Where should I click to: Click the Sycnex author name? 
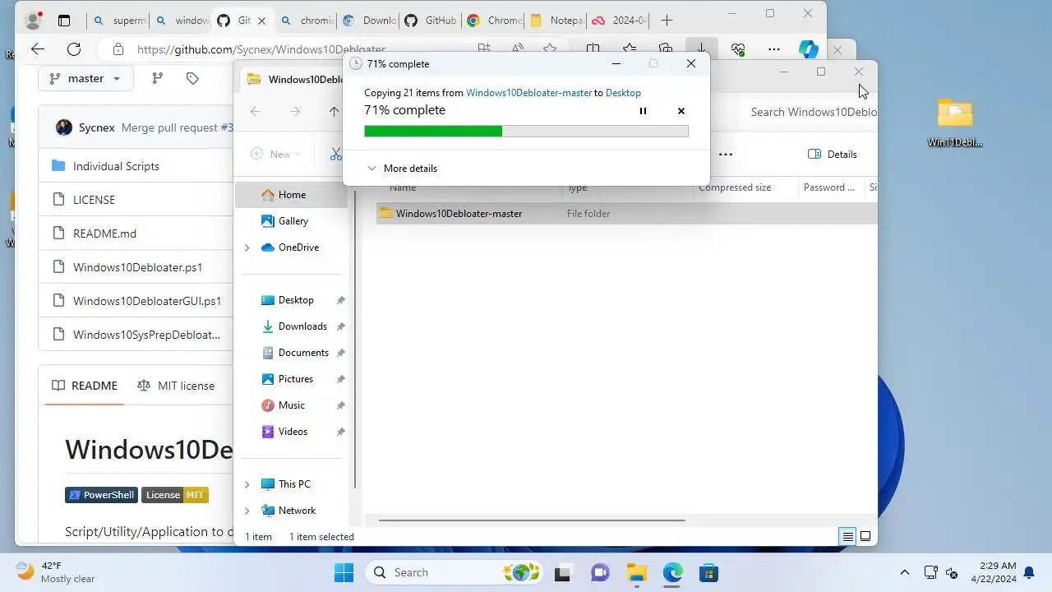96,127
